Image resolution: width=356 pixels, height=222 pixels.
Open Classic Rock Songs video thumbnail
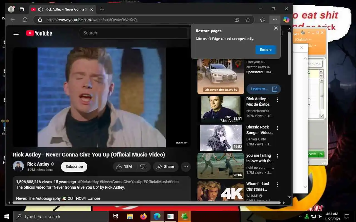(221, 138)
